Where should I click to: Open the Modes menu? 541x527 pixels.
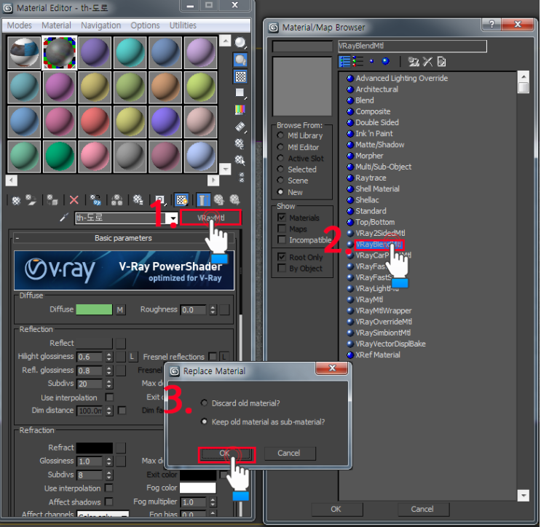tap(20, 25)
